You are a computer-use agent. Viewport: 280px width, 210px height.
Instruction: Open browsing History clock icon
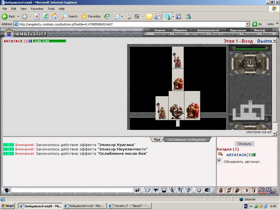pyautogui.click(x=107, y=16)
